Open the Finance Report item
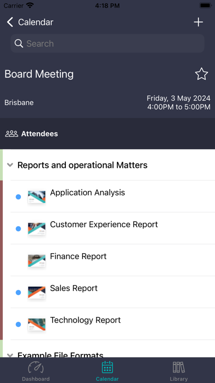This screenshot has width=215, height=383. (113, 260)
